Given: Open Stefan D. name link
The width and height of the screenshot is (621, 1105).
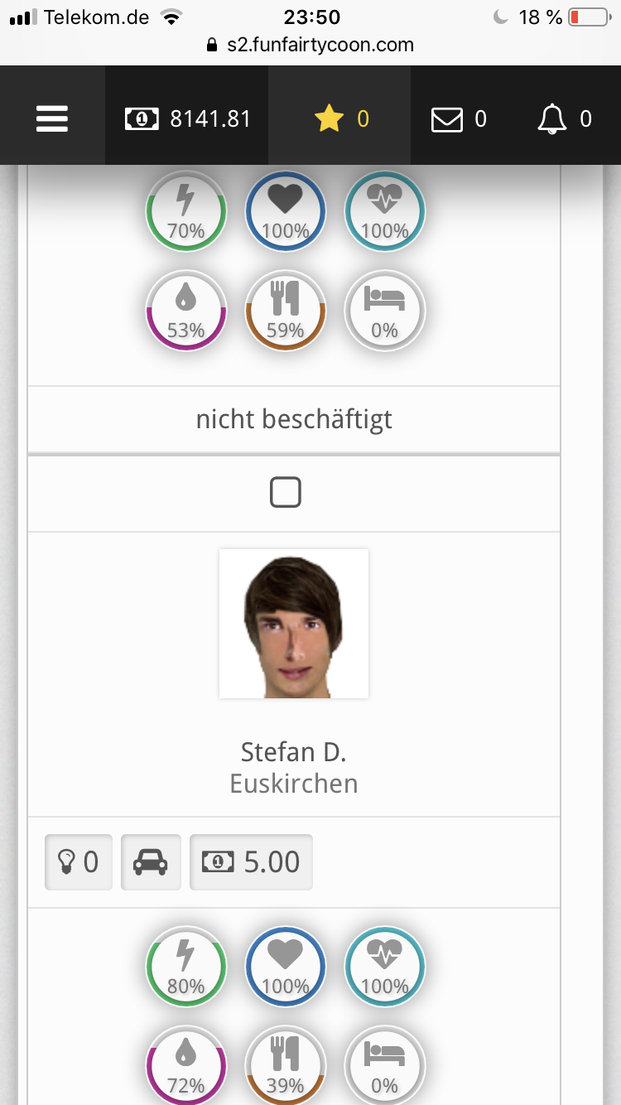Looking at the screenshot, I should (294, 752).
